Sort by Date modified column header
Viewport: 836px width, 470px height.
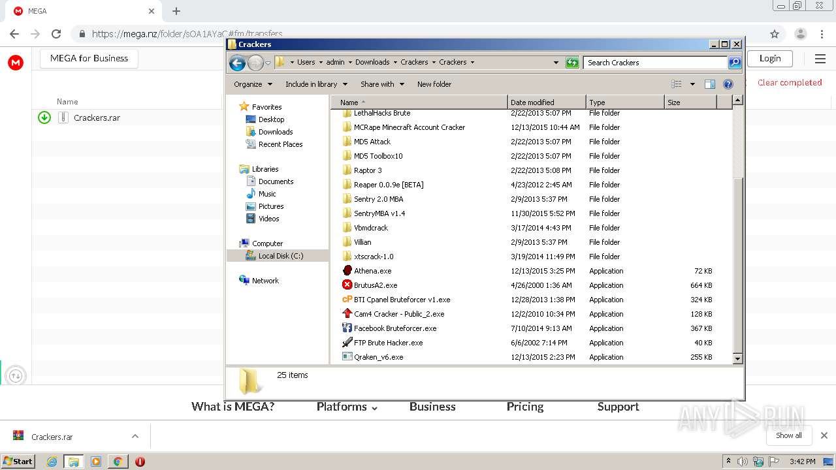[x=547, y=102]
